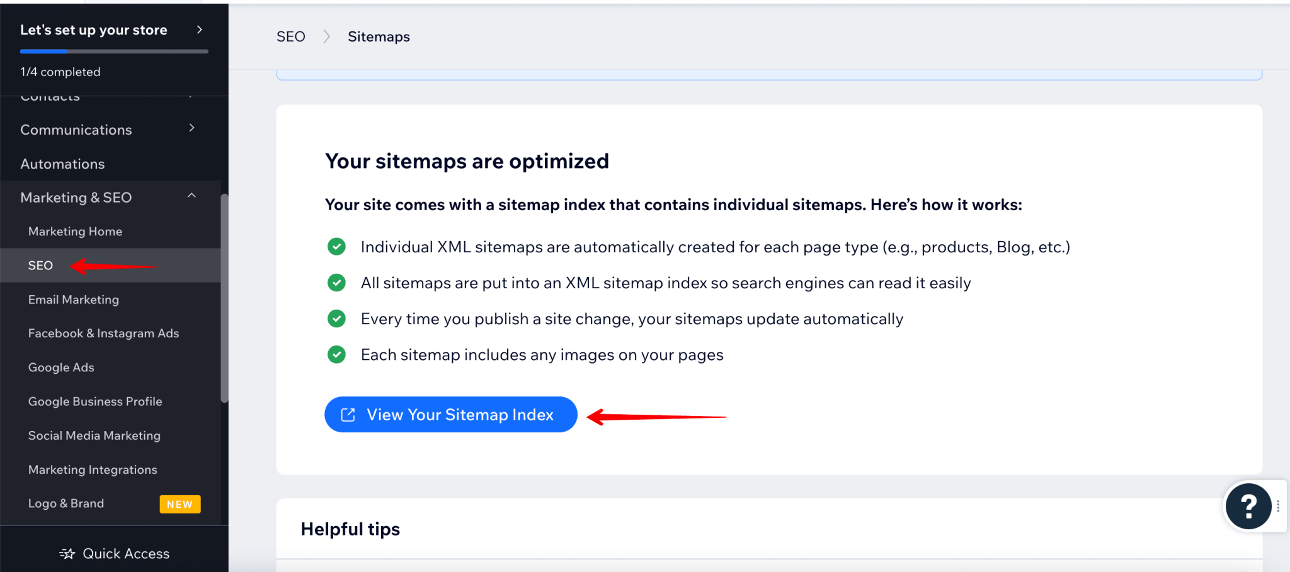Screen dimensions: 1290x572
Task: Click the store setup progress bar
Action: coord(113,51)
